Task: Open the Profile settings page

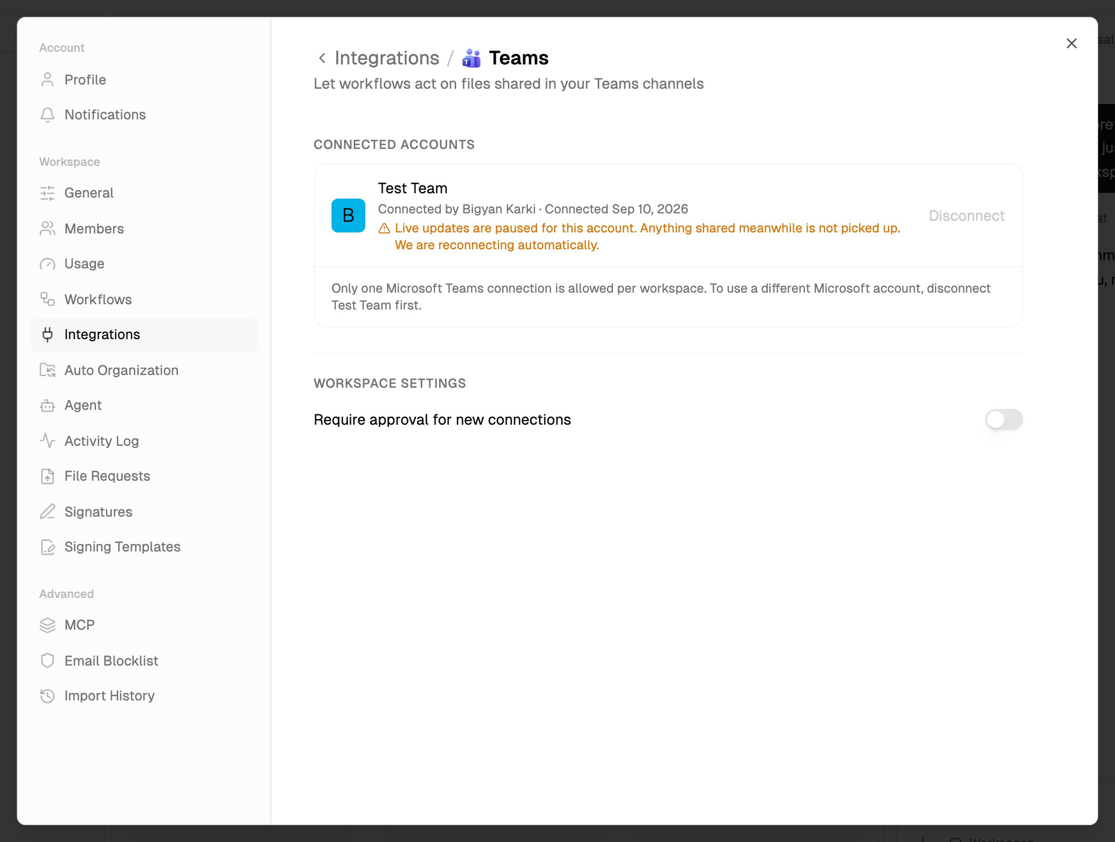Action: (144, 80)
